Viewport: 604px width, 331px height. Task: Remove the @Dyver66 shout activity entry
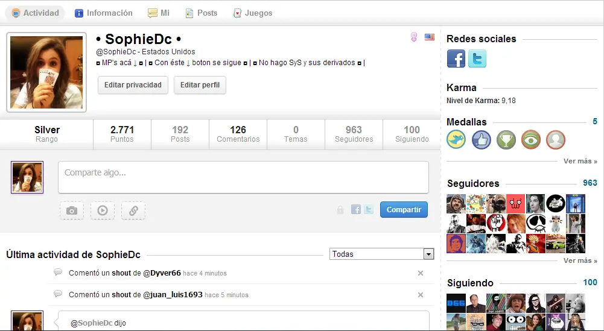coord(421,273)
